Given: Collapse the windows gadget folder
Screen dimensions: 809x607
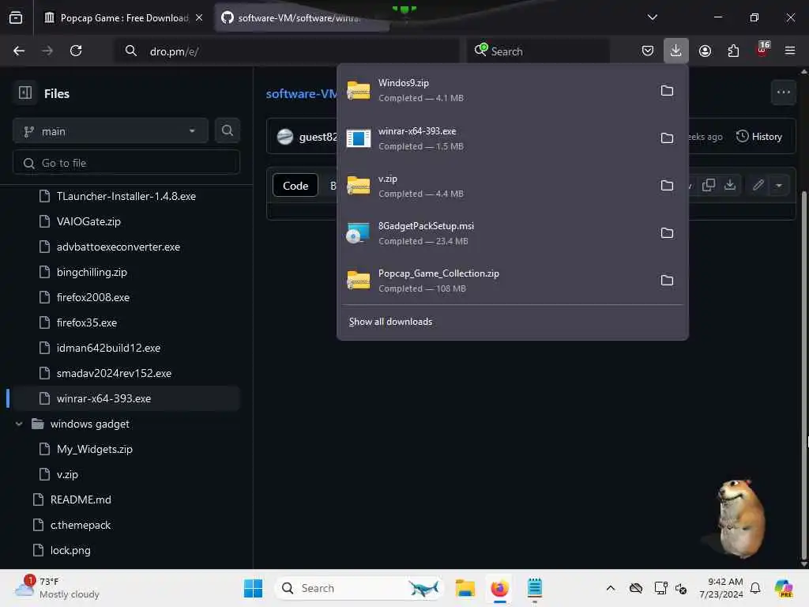Looking at the screenshot, I should click(19, 424).
